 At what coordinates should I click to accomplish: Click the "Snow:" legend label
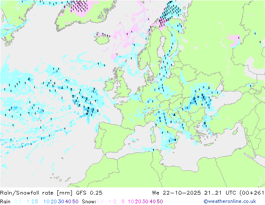(89, 202)
